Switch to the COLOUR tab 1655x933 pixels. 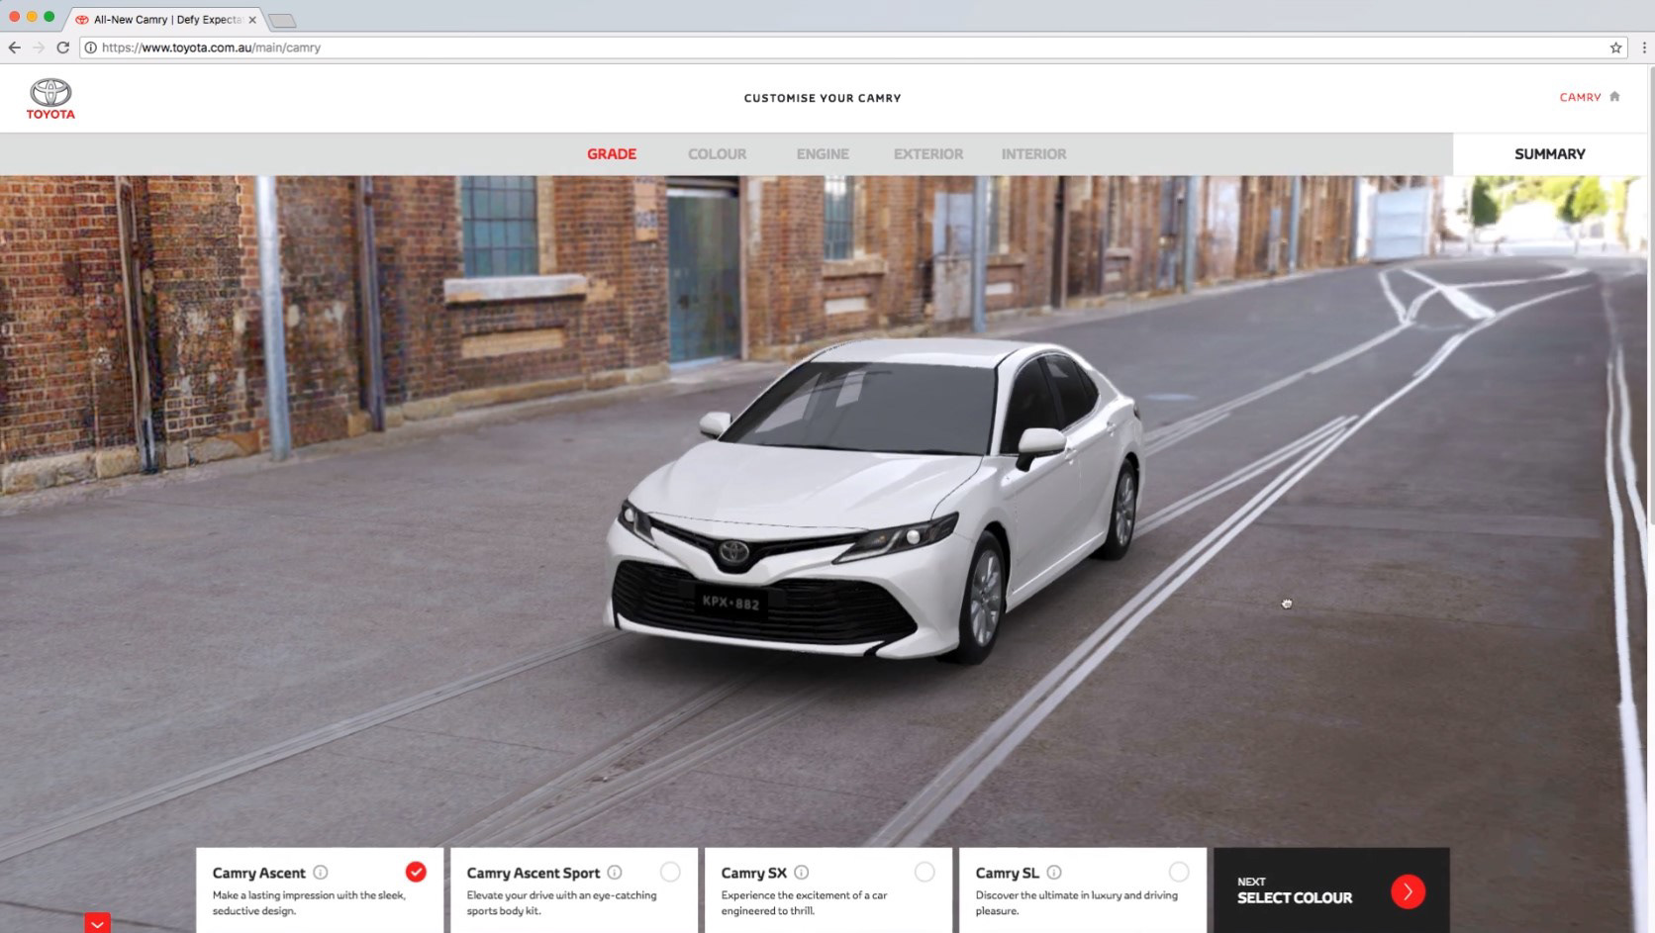(718, 154)
